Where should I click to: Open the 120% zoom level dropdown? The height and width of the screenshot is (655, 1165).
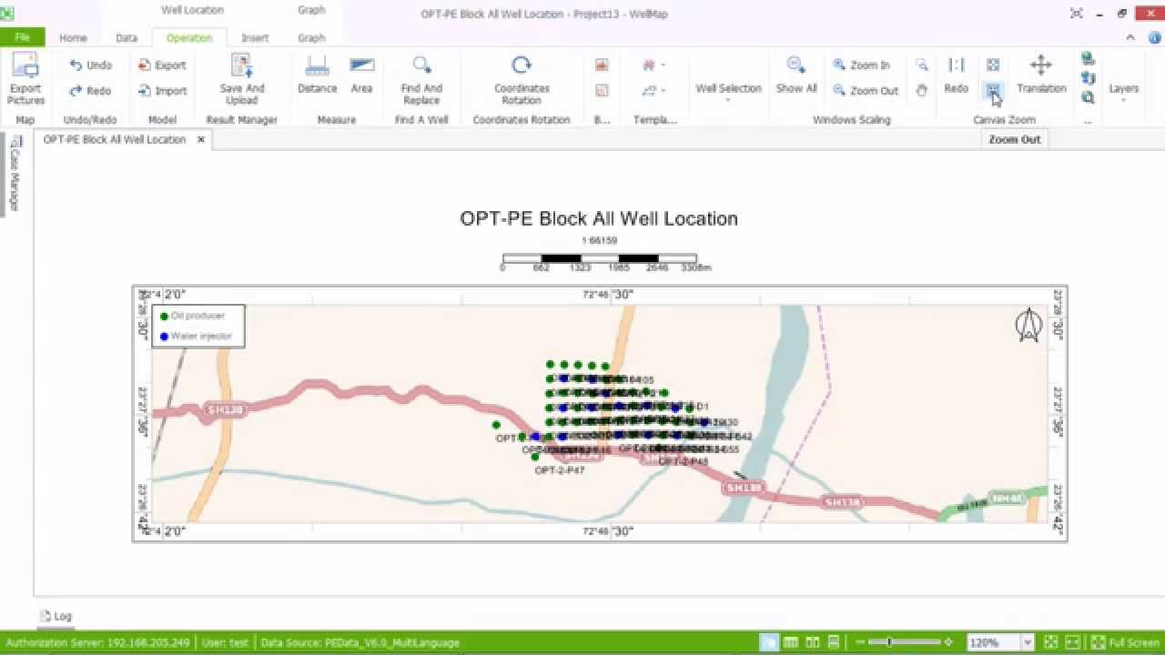[1028, 642]
